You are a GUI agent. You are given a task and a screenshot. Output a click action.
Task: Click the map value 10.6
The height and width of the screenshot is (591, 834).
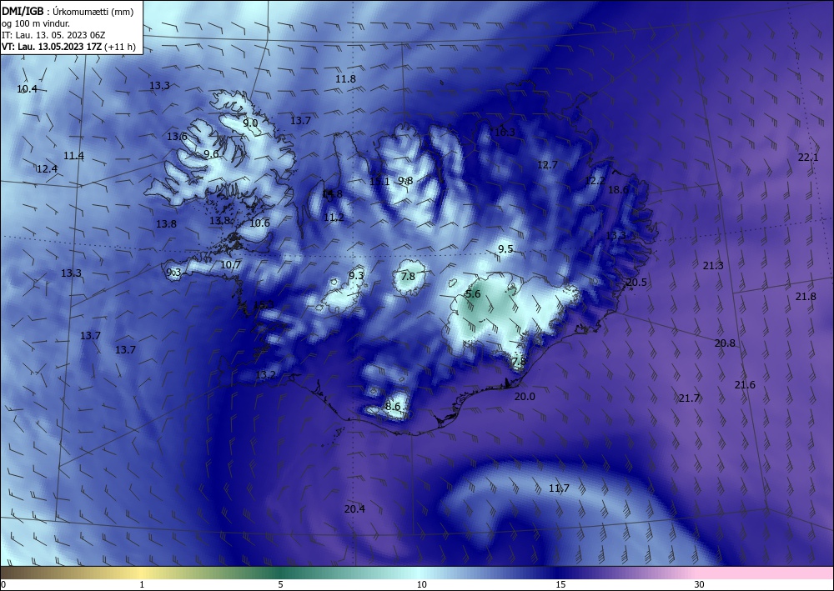point(259,223)
